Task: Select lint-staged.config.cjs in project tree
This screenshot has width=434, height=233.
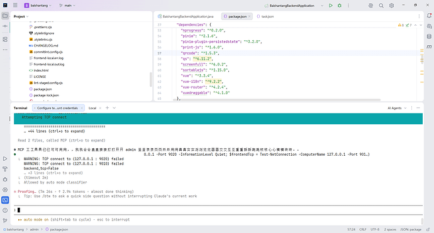Action: (x=48, y=83)
